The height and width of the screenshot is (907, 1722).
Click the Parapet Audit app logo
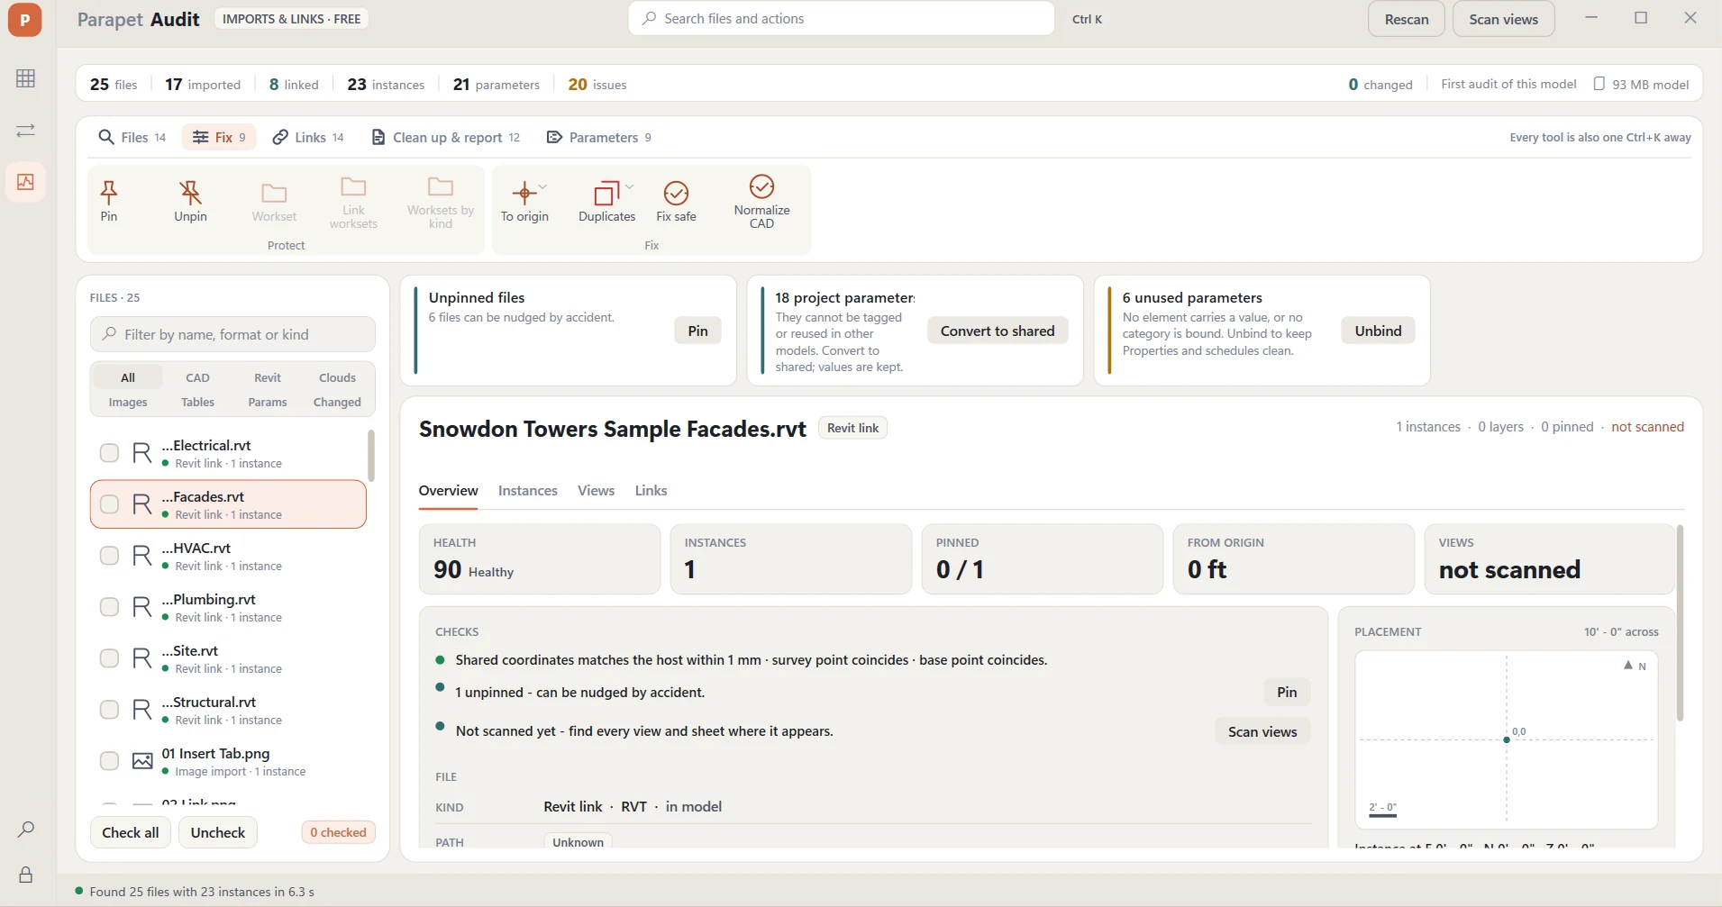tap(25, 19)
